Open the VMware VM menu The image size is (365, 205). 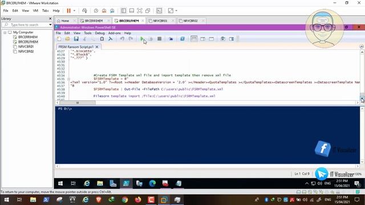pyautogui.click(x=35, y=11)
